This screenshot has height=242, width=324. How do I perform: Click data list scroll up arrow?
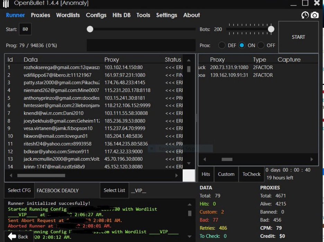189,60
